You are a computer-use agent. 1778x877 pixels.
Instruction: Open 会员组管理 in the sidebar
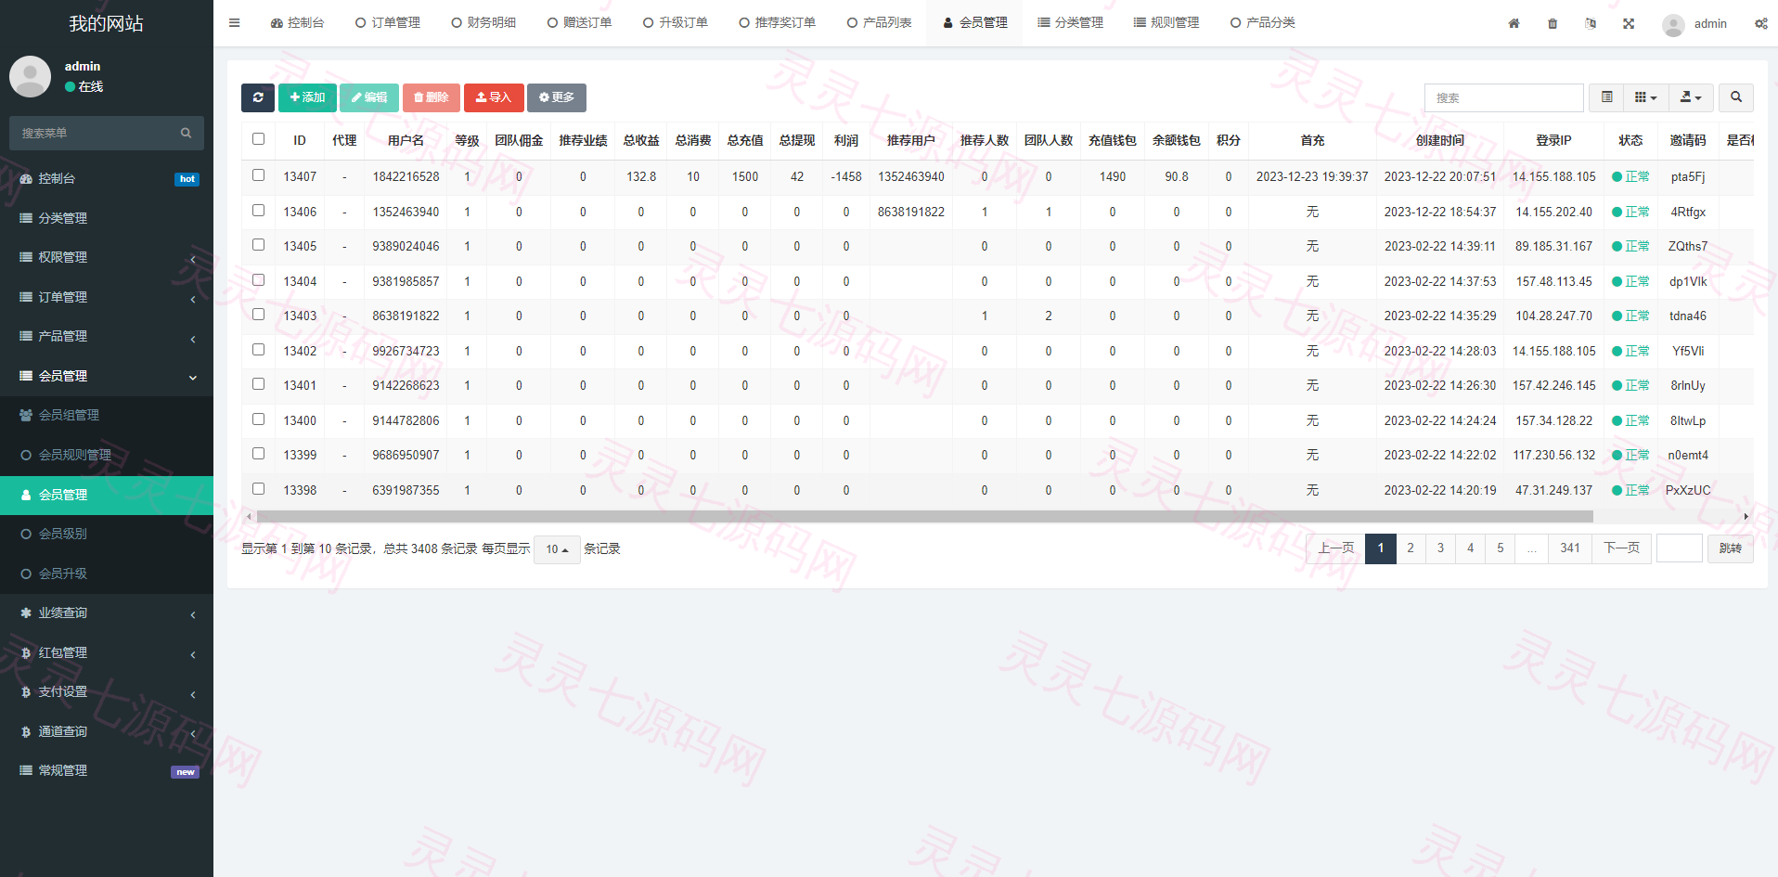coord(107,415)
